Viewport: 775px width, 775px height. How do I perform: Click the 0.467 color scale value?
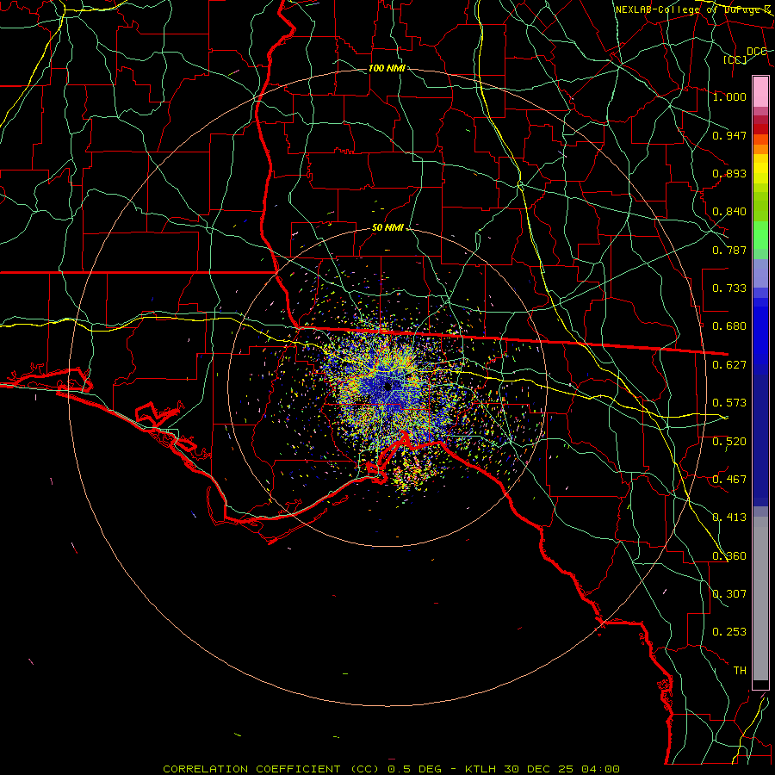click(x=729, y=480)
